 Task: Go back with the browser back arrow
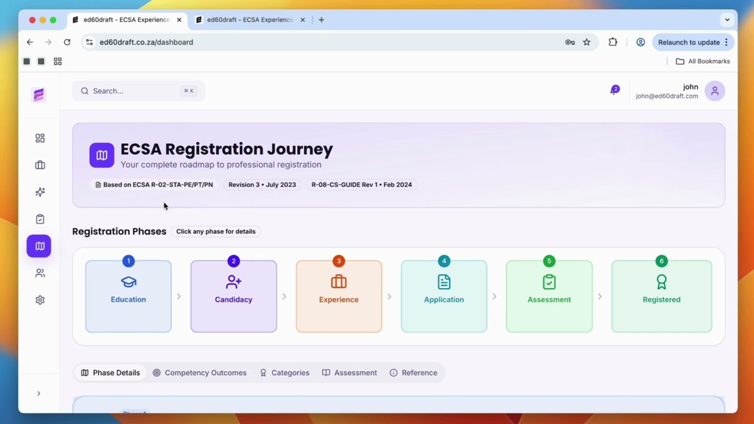click(x=29, y=42)
